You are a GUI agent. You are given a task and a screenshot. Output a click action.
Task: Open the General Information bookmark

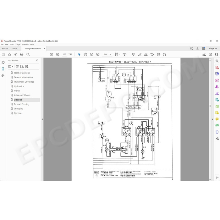[x=23, y=77]
